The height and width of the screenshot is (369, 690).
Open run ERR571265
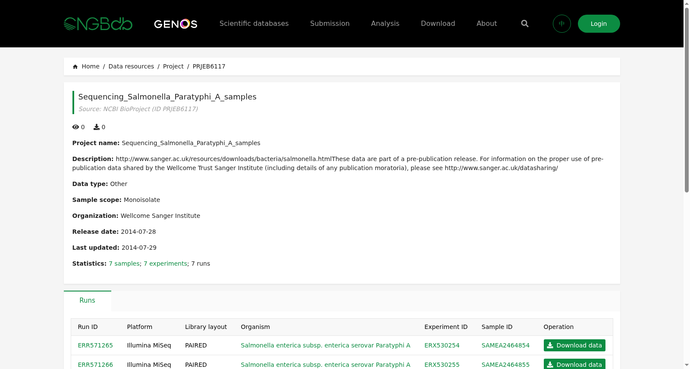tap(95, 345)
